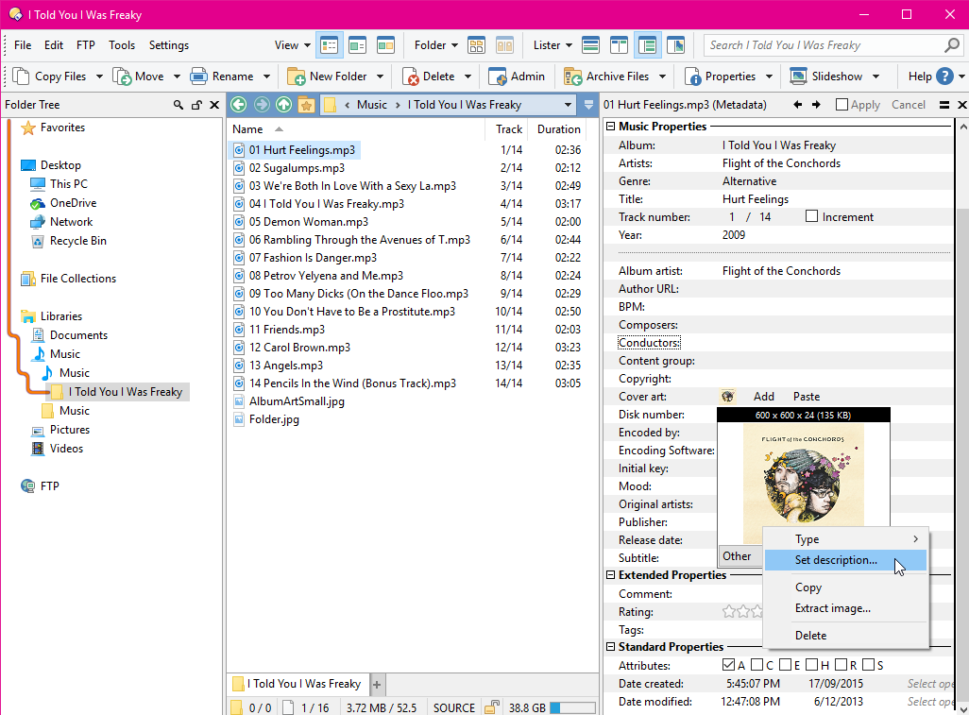Navigate back using the green back arrow
Screen dimensions: 969x715
tap(238, 104)
